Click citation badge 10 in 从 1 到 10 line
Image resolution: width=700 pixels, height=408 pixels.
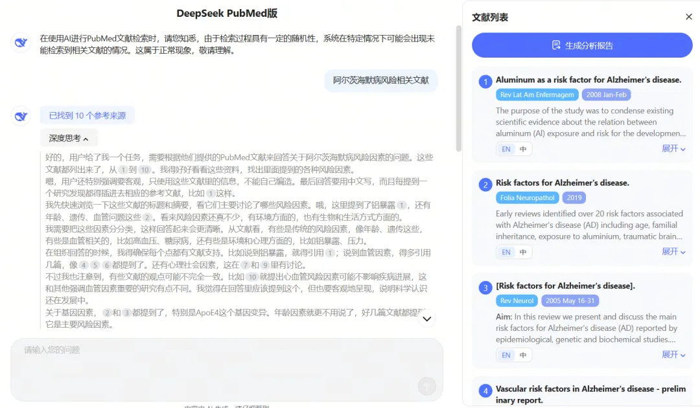click(x=145, y=170)
